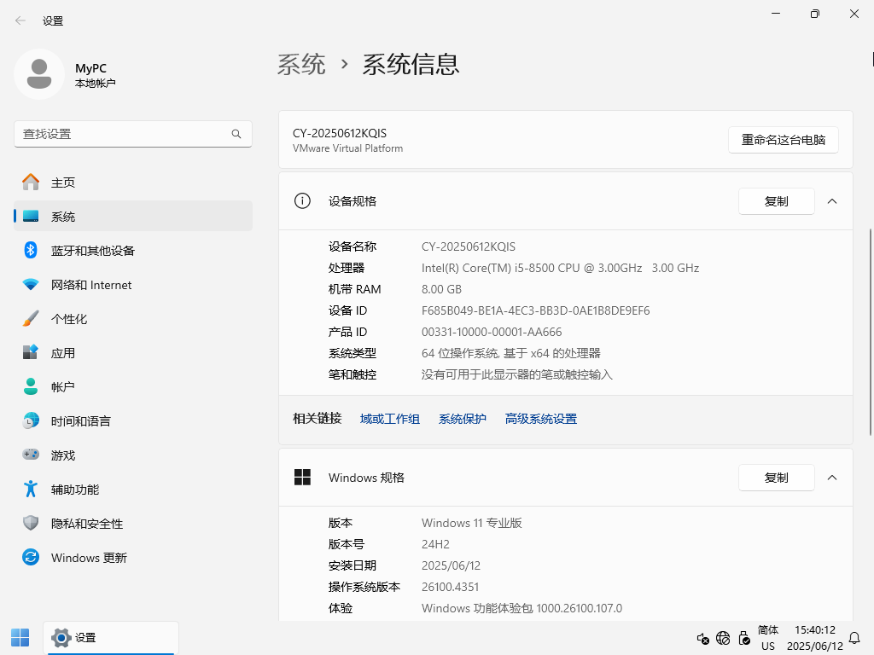Copy device specs with 设备规格 复制 button
This screenshot has height=655, width=874.
[777, 201]
